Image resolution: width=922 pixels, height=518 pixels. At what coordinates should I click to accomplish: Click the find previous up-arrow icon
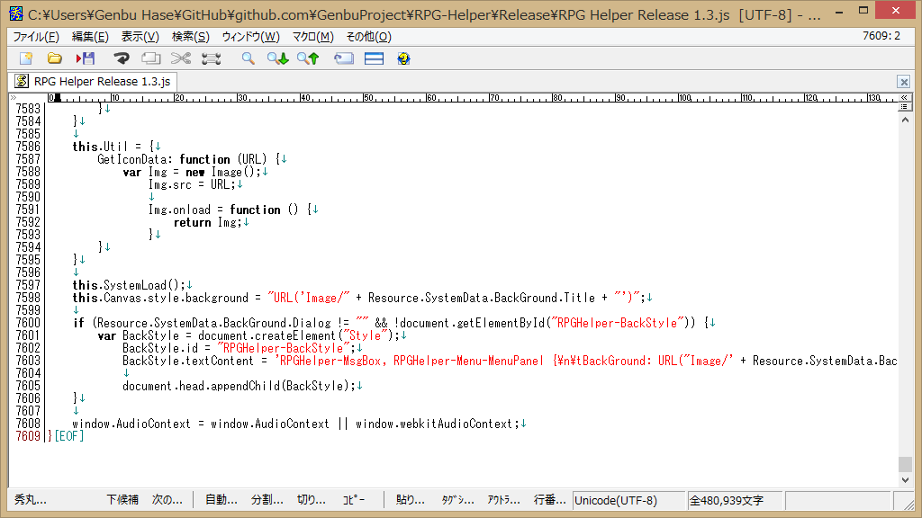[308, 58]
